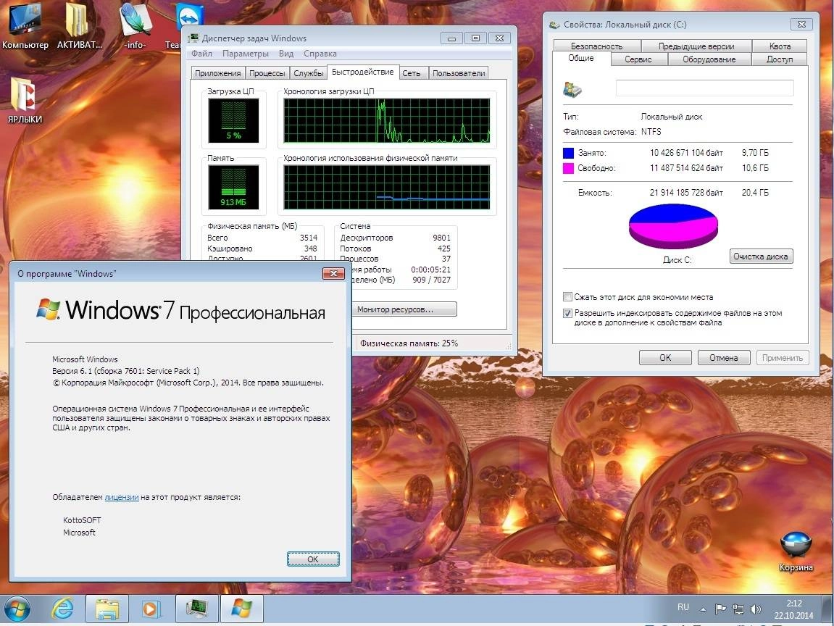
Task: Click the CPU usage history graph
Action: coord(387,120)
